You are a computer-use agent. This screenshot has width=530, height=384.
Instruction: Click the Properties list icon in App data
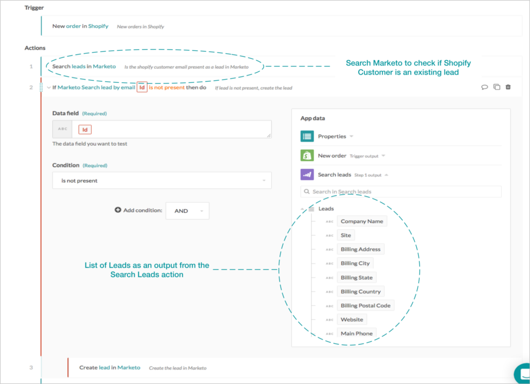(307, 136)
